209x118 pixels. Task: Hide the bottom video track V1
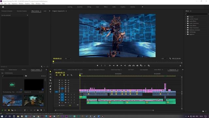pyautogui.click(x=68, y=92)
